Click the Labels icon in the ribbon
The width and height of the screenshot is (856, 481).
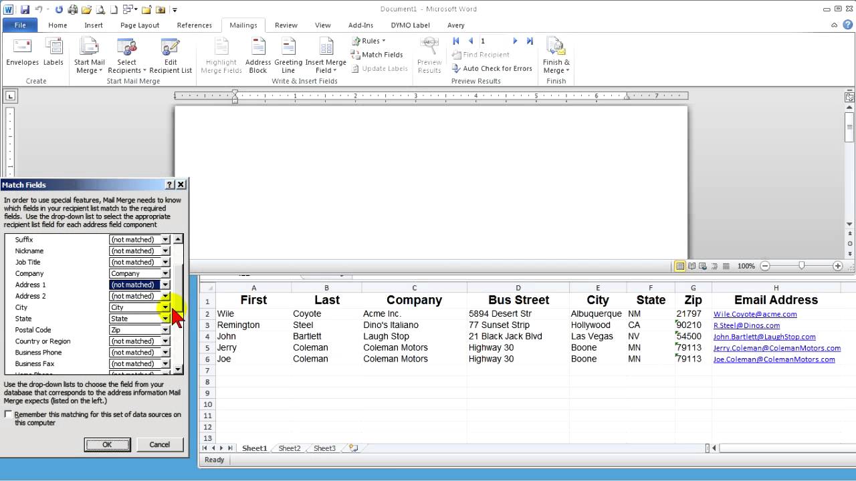(53, 52)
